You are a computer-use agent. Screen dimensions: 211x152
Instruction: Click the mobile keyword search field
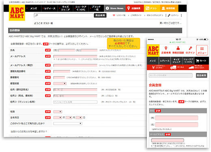171,75
